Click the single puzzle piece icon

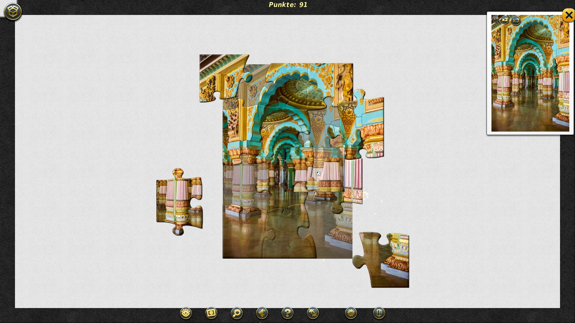pyautogui.click(x=262, y=313)
